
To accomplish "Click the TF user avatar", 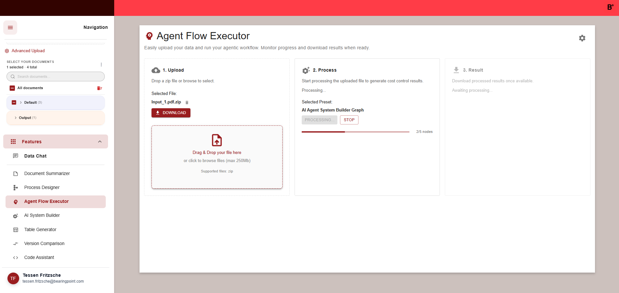I will 13,278.
